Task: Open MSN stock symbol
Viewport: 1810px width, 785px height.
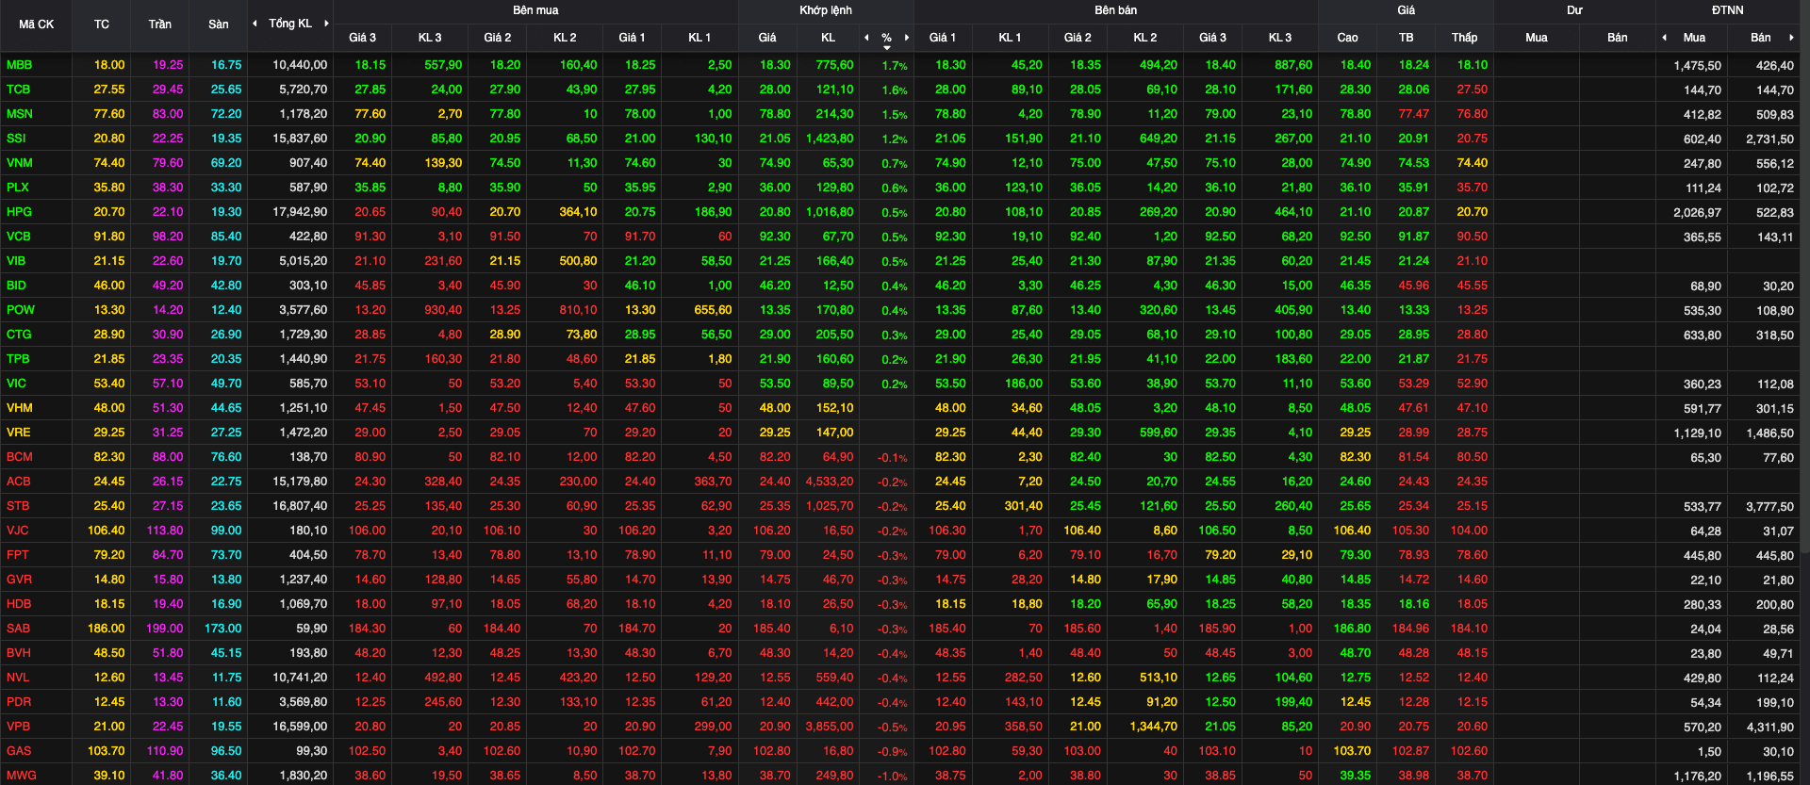Action: click(x=19, y=114)
